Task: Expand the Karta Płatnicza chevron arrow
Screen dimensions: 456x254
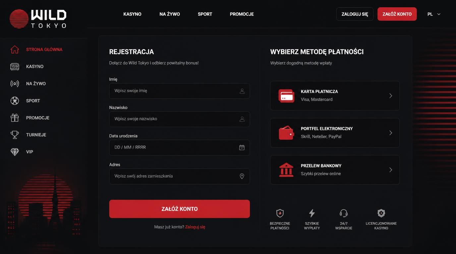Action: tap(391, 96)
